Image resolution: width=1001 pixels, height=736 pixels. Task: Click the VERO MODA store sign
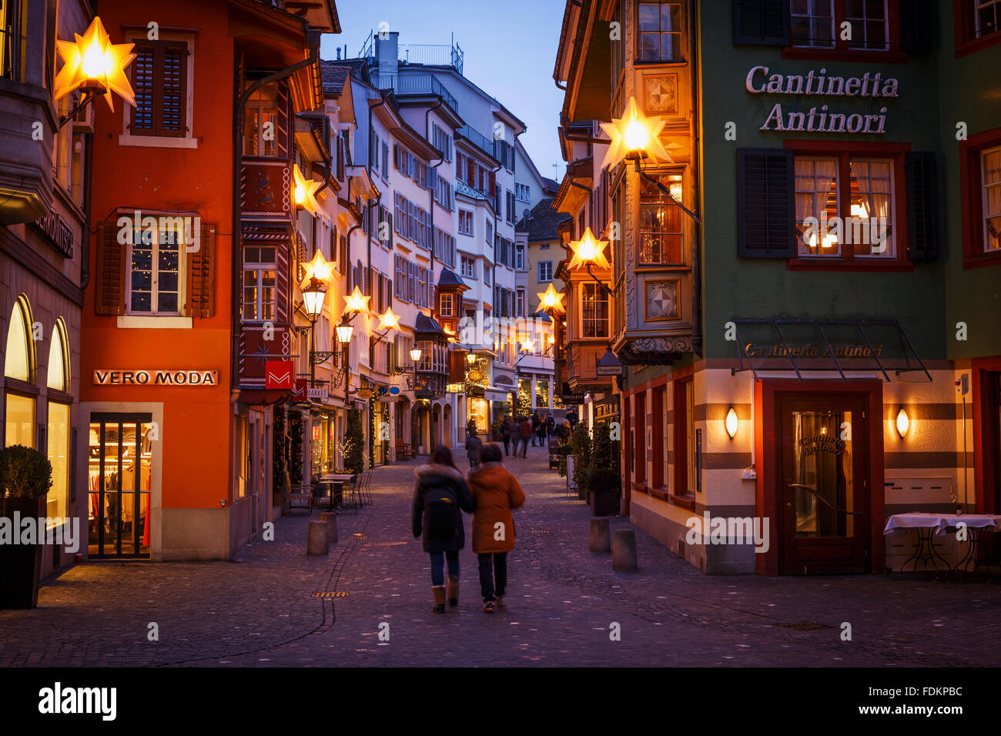pos(156,377)
